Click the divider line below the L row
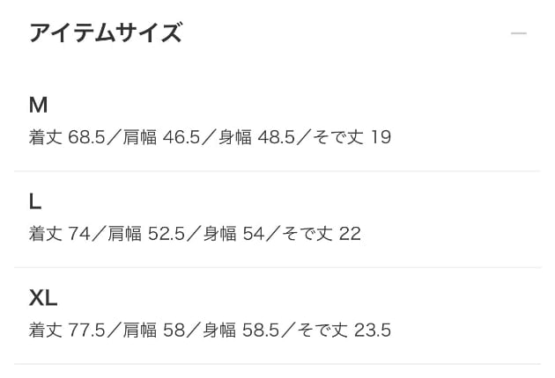Screen dimensions: 555x378 pyautogui.click(x=277, y=267)
